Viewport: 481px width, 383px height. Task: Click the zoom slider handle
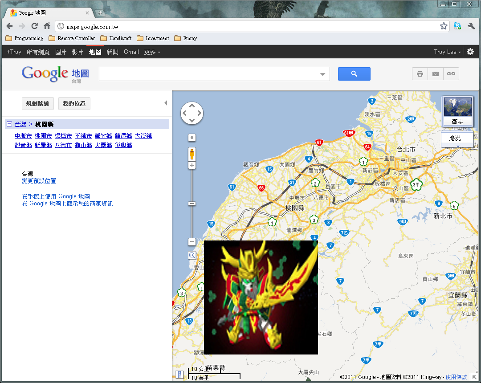point(192,204)
